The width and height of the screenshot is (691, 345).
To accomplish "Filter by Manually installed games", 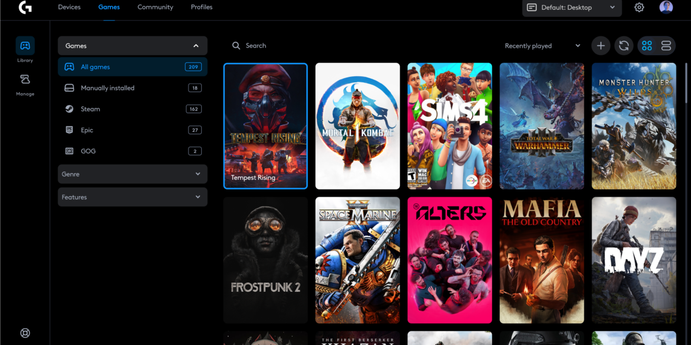I will coord(133,88).
